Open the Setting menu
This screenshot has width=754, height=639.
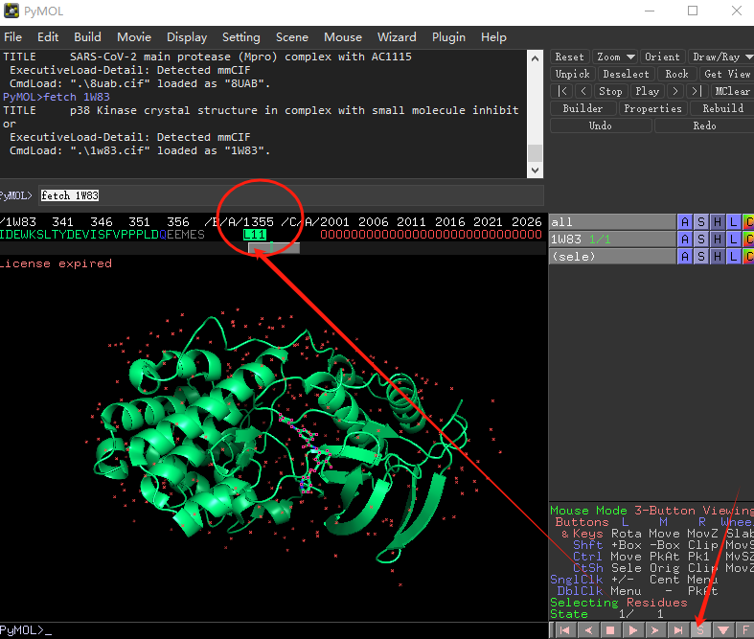click(x=240, y=37)
